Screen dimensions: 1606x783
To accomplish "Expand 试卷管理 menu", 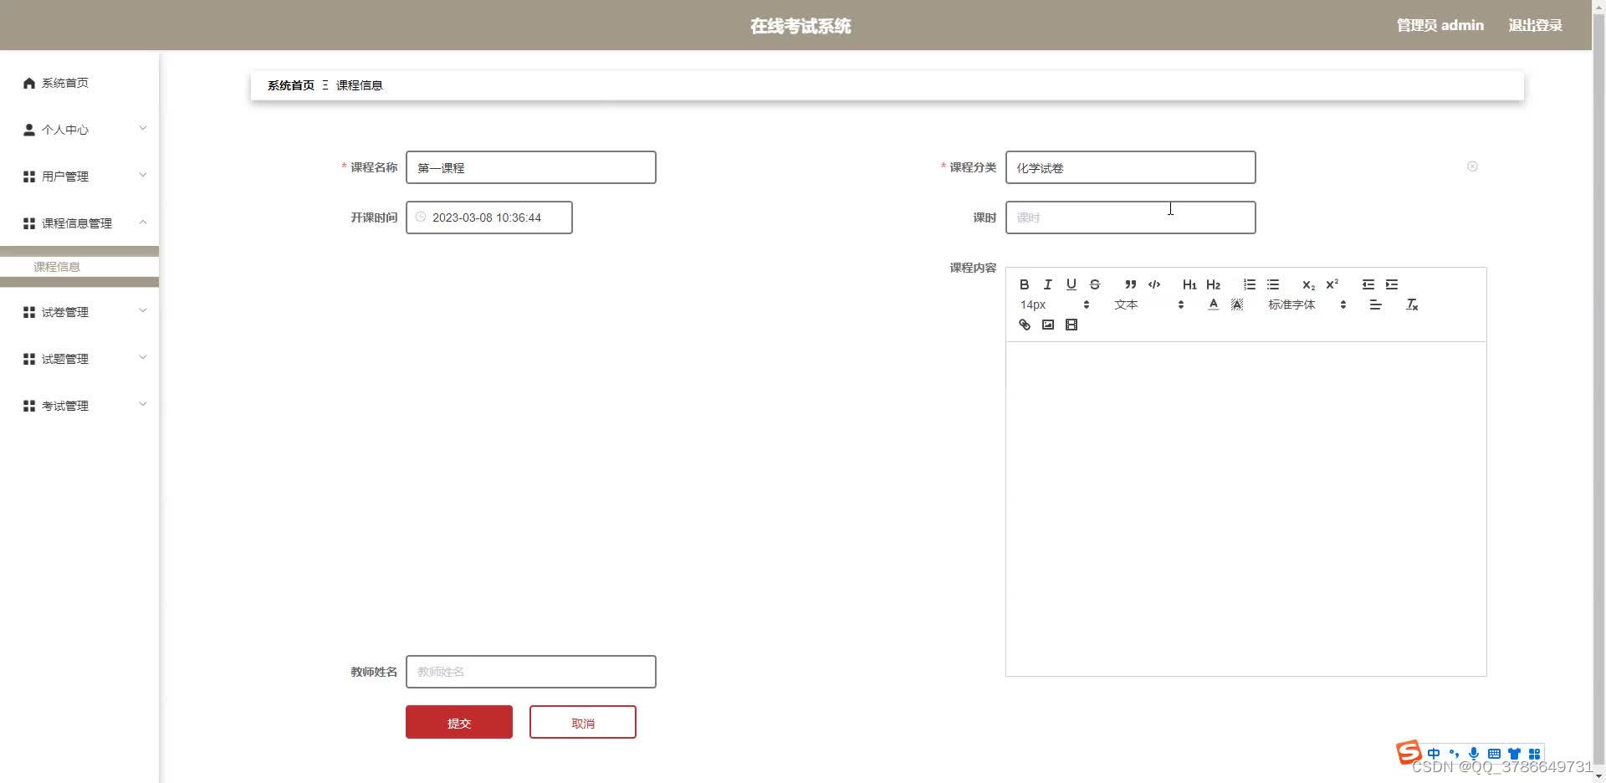I will 79,311.
